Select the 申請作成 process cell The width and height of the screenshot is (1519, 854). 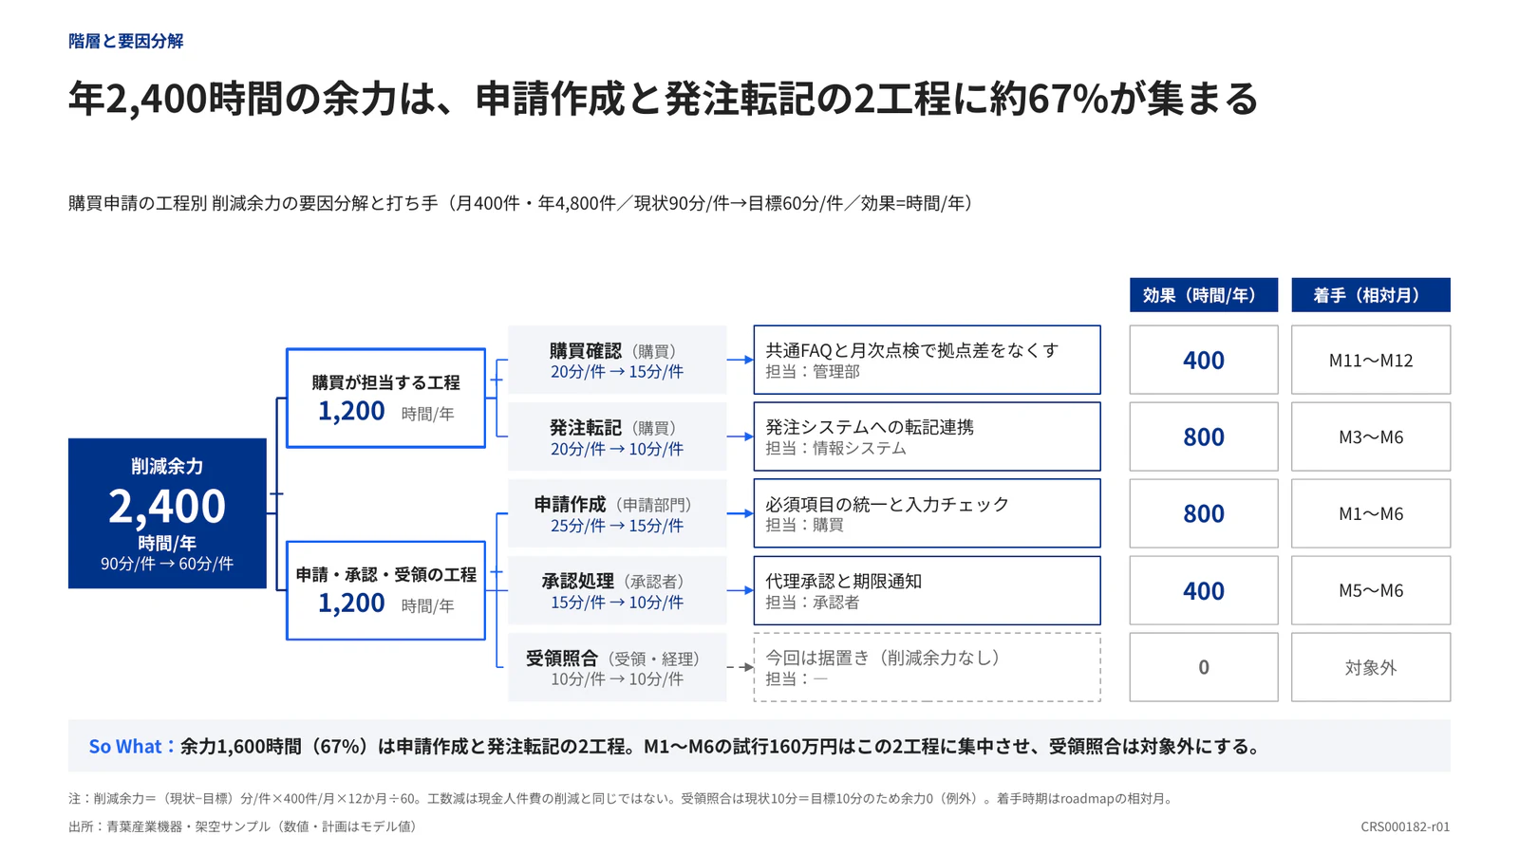coord(617,513)
